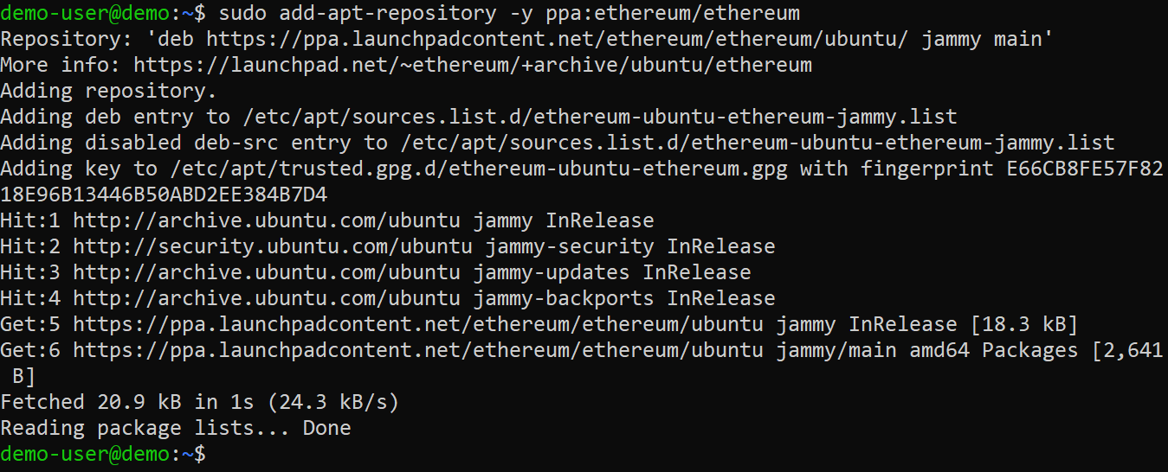1168x472 pixels.
Task: Open the Hit:1 archive.ubuntu.com URL
Action: (267, 220)
